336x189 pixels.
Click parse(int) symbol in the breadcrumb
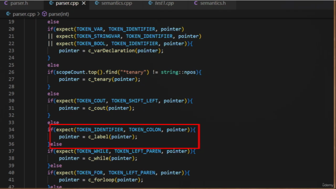click(58, 14)
